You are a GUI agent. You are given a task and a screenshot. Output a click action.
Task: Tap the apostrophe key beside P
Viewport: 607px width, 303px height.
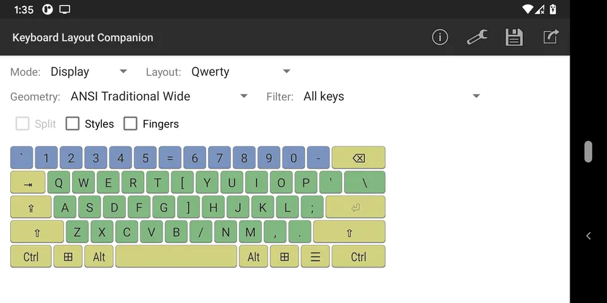tap(331, 182)
